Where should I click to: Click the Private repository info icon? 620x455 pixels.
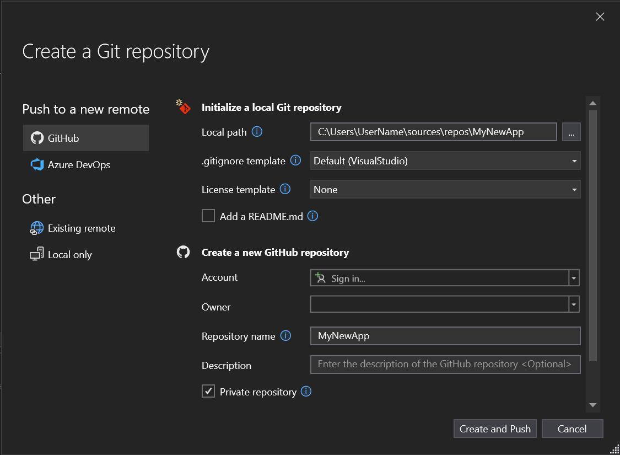click(306, 392)
